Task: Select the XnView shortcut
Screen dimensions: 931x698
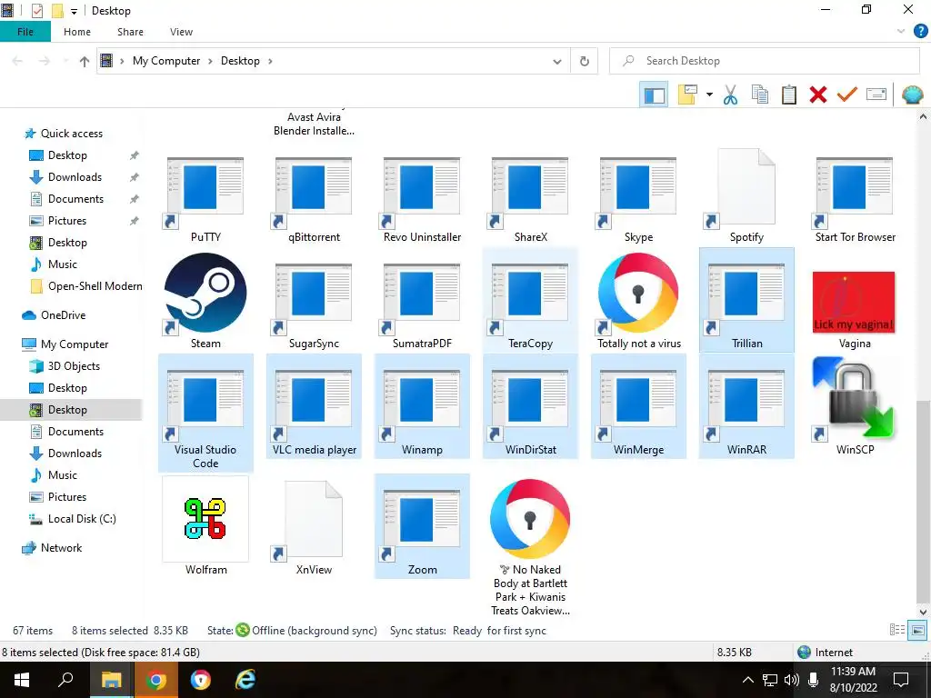Action: tap(314, 526)
